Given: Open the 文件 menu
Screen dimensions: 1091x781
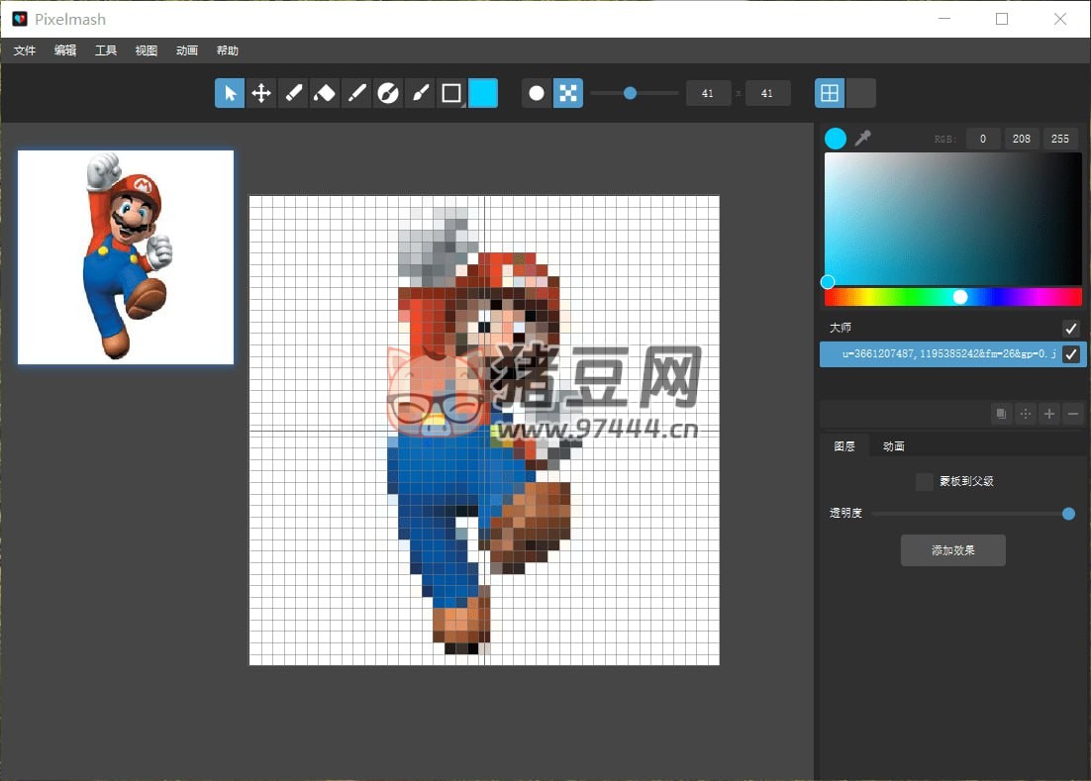Looking at the screenshot, I should click(x=25, y=50).
